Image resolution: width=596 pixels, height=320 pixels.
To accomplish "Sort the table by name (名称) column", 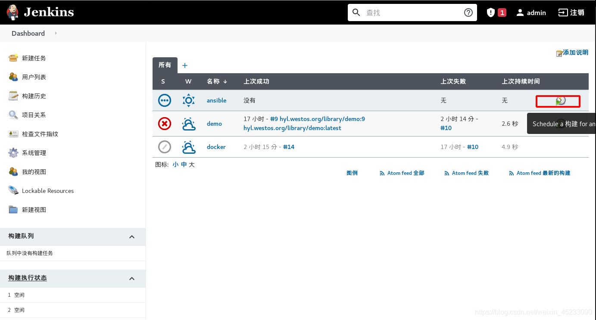I will [217, 81].
